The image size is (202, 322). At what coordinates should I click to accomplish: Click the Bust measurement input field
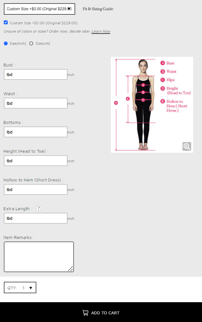pos(36,74)
